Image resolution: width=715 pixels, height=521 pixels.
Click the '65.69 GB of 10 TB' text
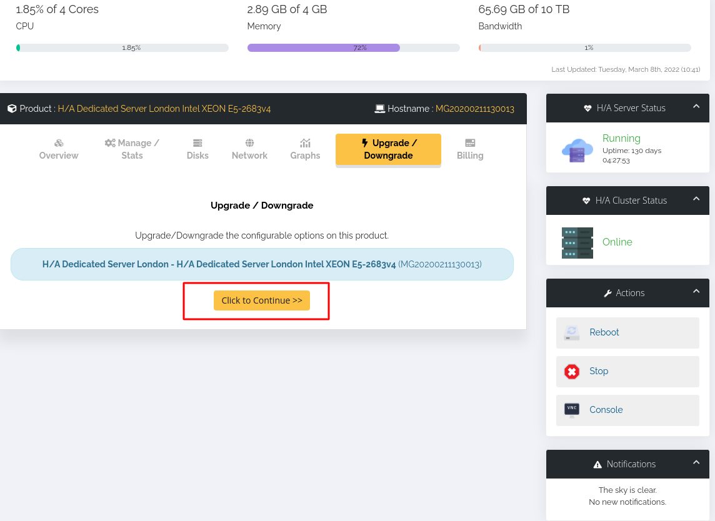tap(524, 9)
